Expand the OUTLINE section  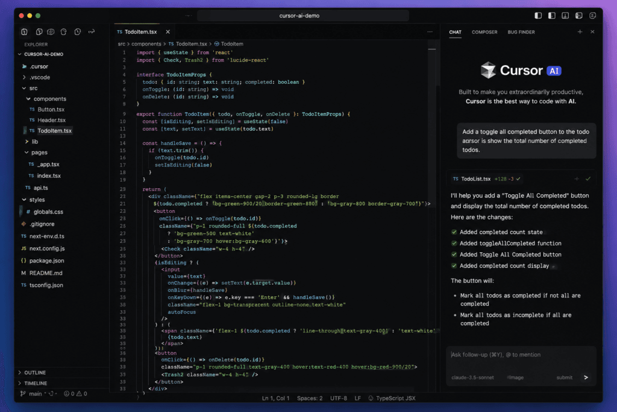click(x=20, y=373)
